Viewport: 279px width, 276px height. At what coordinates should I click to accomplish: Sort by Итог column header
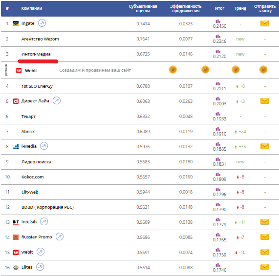coord(219,8)
